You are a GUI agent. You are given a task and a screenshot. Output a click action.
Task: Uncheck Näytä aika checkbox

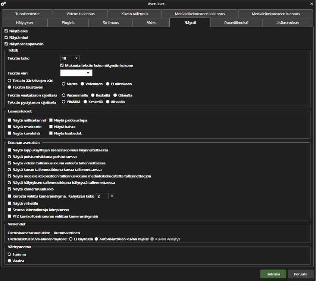pos(6,31)
